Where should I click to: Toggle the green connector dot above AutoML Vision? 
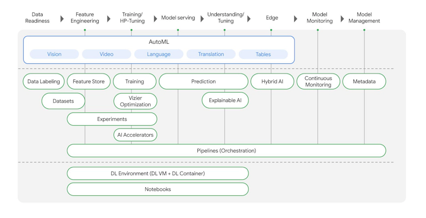pyautogui.click(x=85, y=29)
